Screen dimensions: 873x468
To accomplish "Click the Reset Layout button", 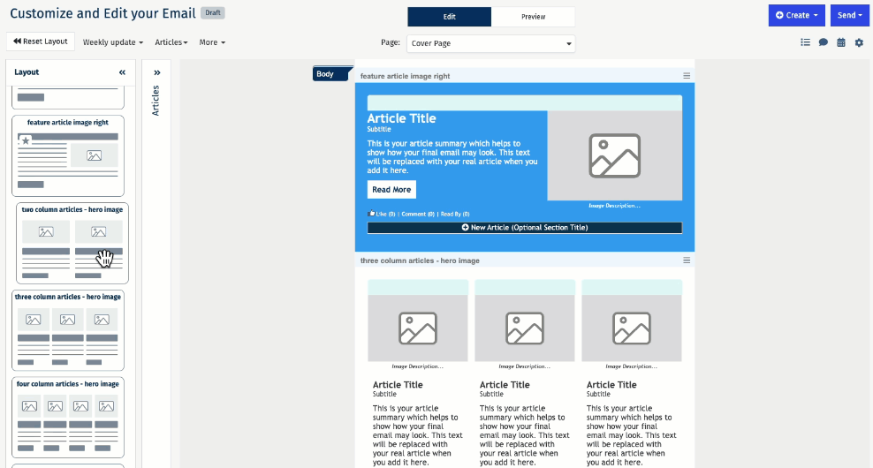I will [x=41, y=42].
